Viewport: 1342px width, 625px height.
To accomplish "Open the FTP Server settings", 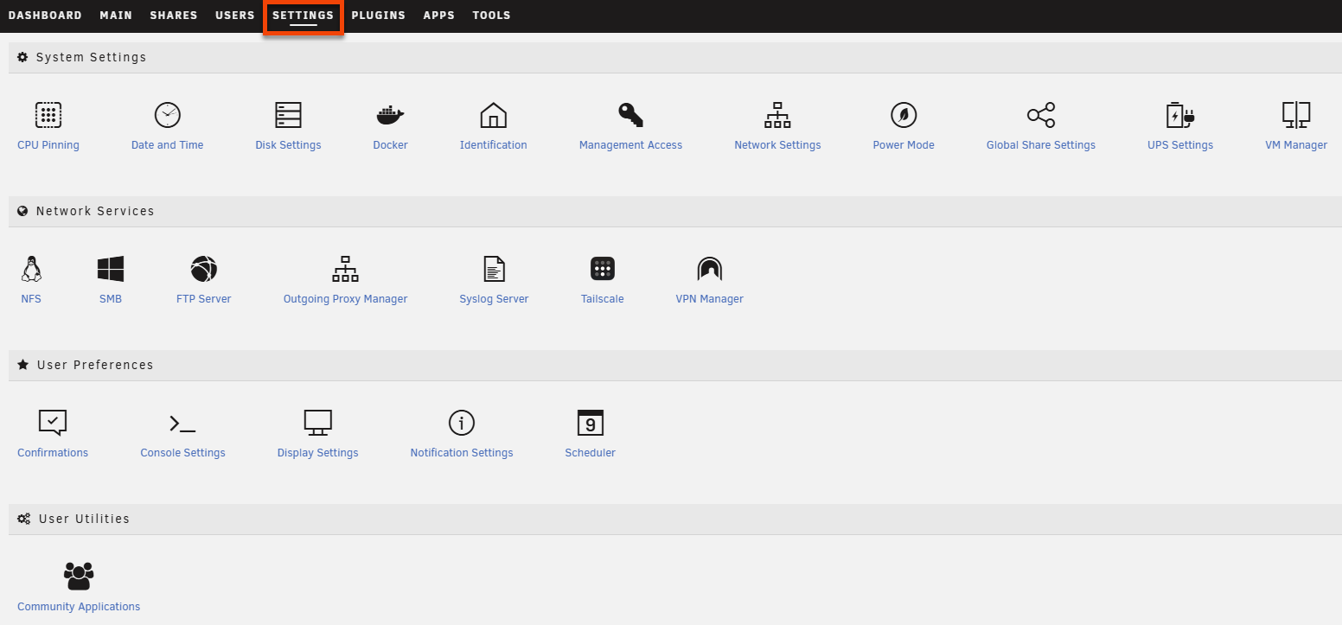I will coord(203,277).
